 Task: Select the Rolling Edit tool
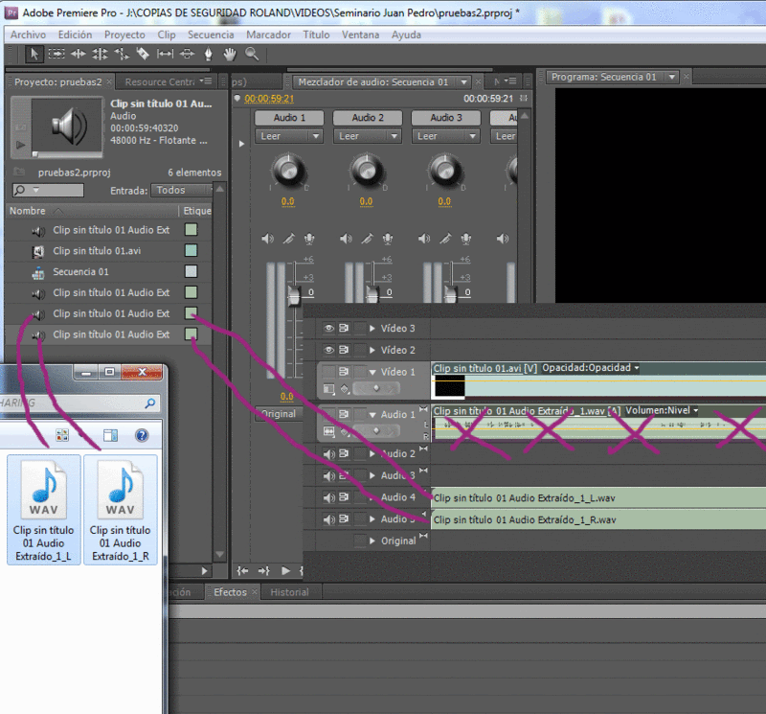100,54
